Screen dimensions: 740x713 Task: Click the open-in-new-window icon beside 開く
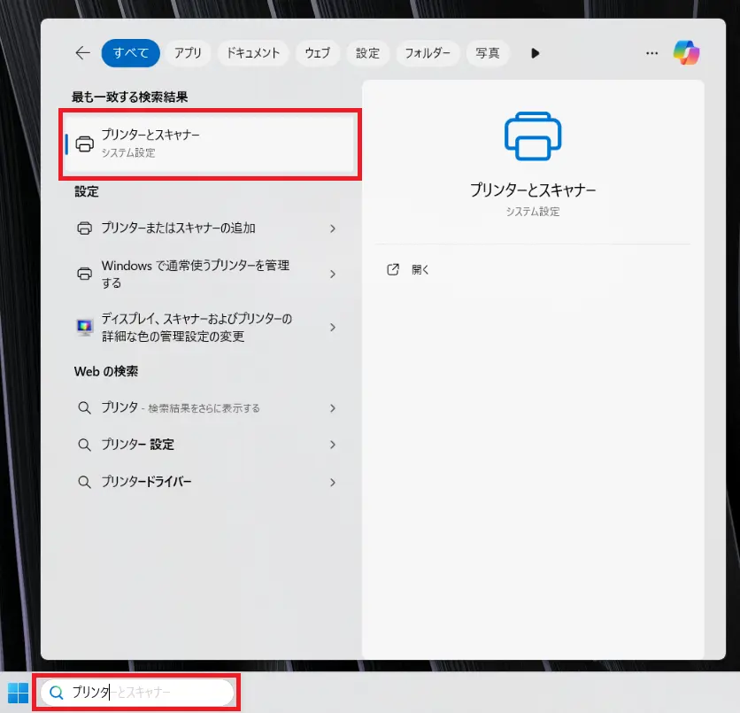click(x=394, y=270)
